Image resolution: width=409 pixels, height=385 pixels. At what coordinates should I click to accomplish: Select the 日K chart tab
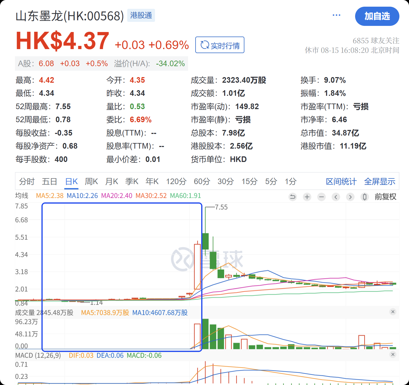pyautogui.click(x=72, y=182)
